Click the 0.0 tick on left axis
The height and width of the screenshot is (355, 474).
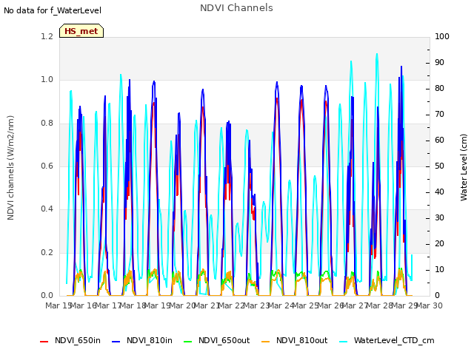coord(47,296)
